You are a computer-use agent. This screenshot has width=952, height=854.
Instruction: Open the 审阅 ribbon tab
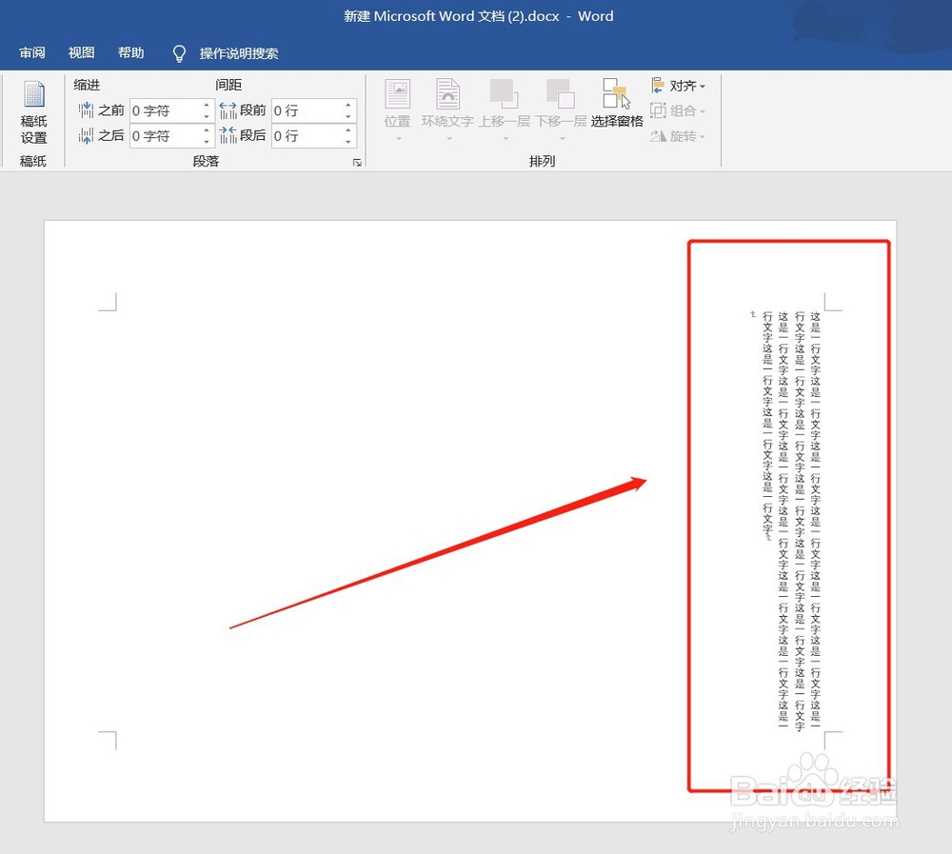click(32, 53)
